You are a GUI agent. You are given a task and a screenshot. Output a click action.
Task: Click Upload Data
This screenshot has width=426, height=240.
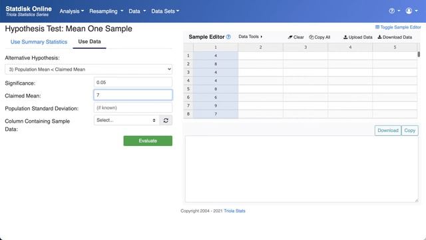click(x=358, y=37)
